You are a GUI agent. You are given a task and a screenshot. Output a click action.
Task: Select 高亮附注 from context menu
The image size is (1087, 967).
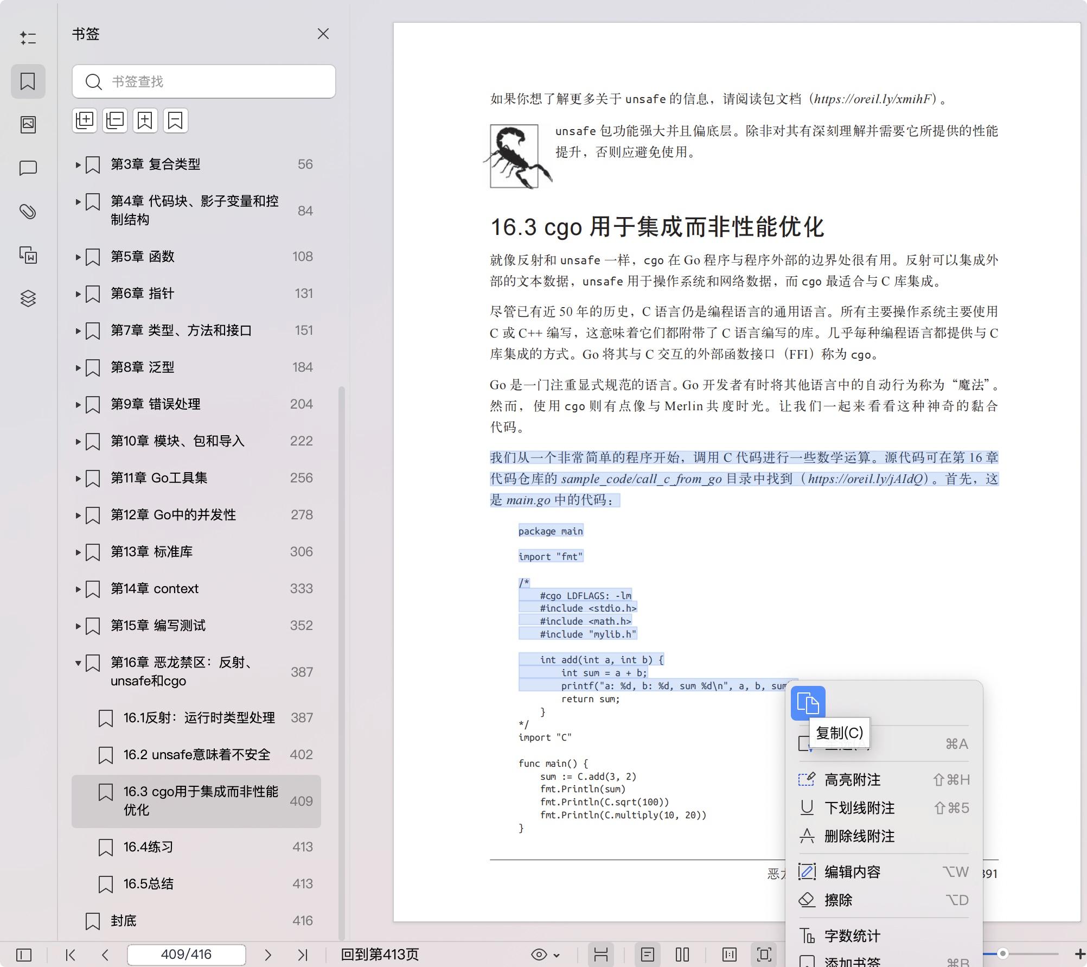852,780
